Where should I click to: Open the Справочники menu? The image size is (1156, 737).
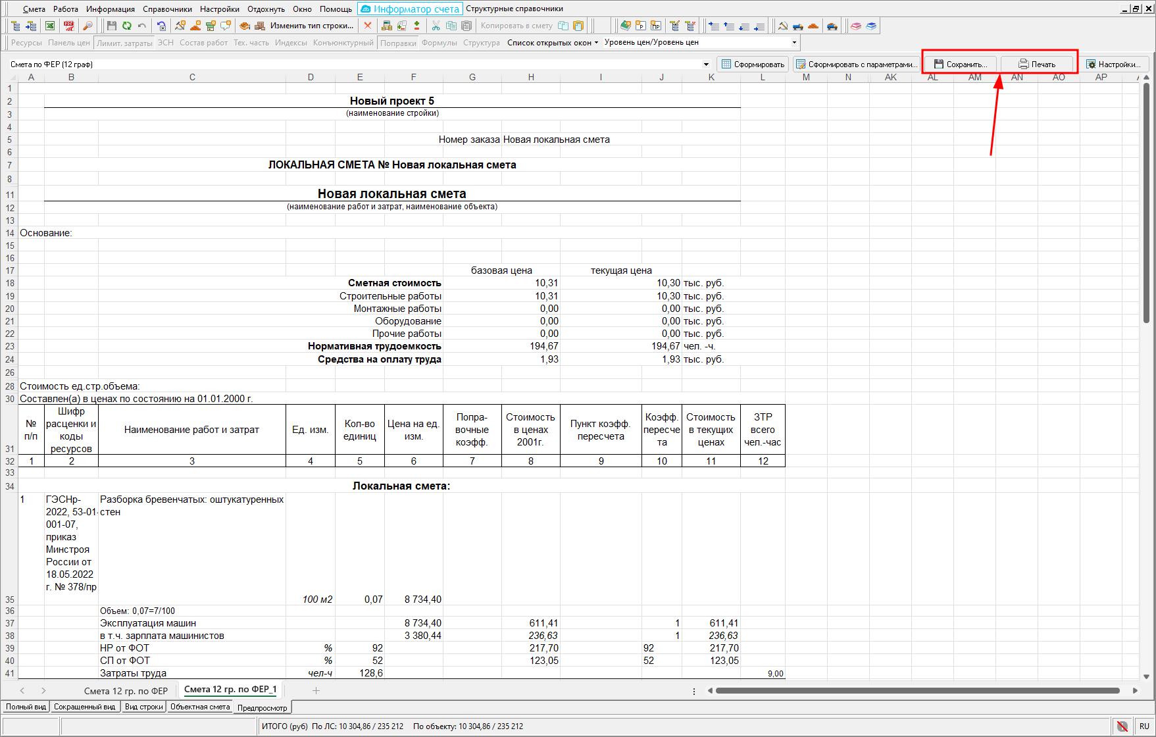click(167, 9)
